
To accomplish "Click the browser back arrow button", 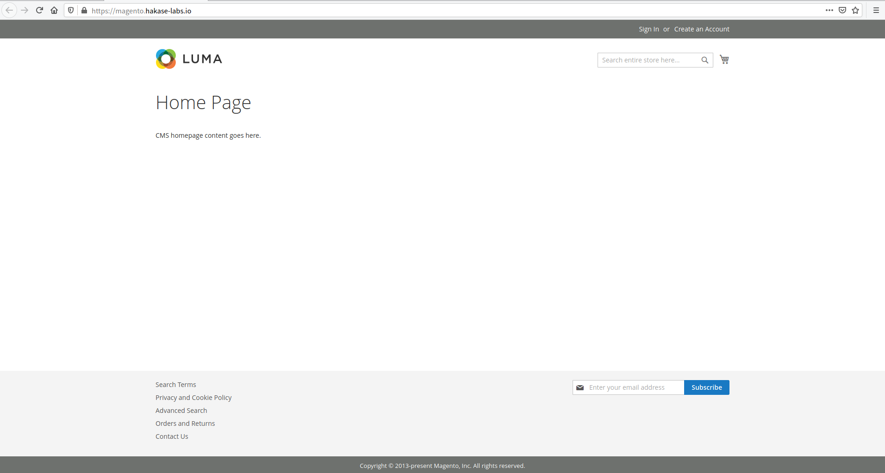I will coord(9,10).
